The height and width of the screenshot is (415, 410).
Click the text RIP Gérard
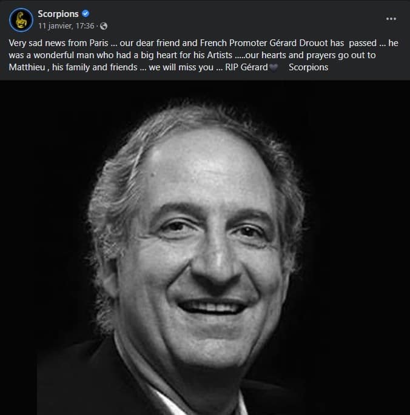click(246, 67)
